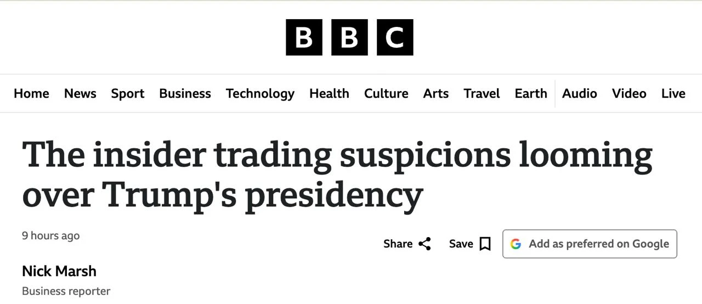Click the Google logo icon
Image resolution: width=702 pixels, height=304 pixels.
point(516,244)
